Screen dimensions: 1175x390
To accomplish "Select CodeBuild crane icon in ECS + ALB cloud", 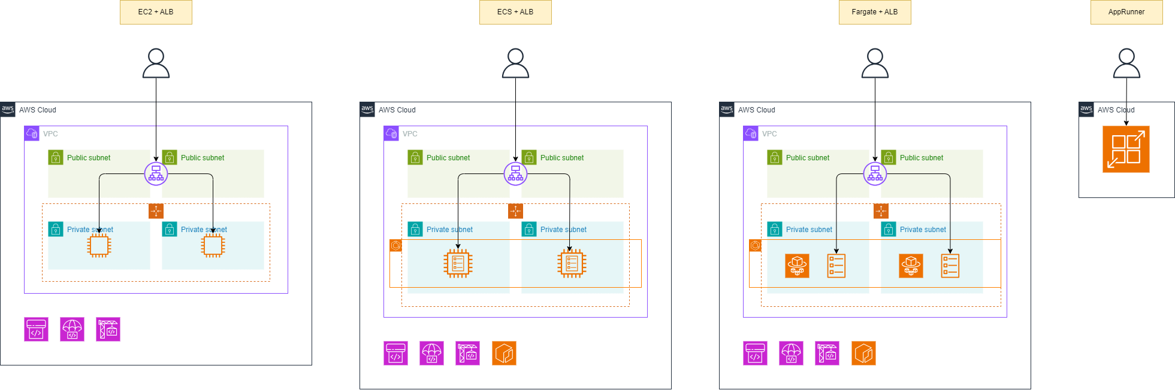I will coord(467,354).
